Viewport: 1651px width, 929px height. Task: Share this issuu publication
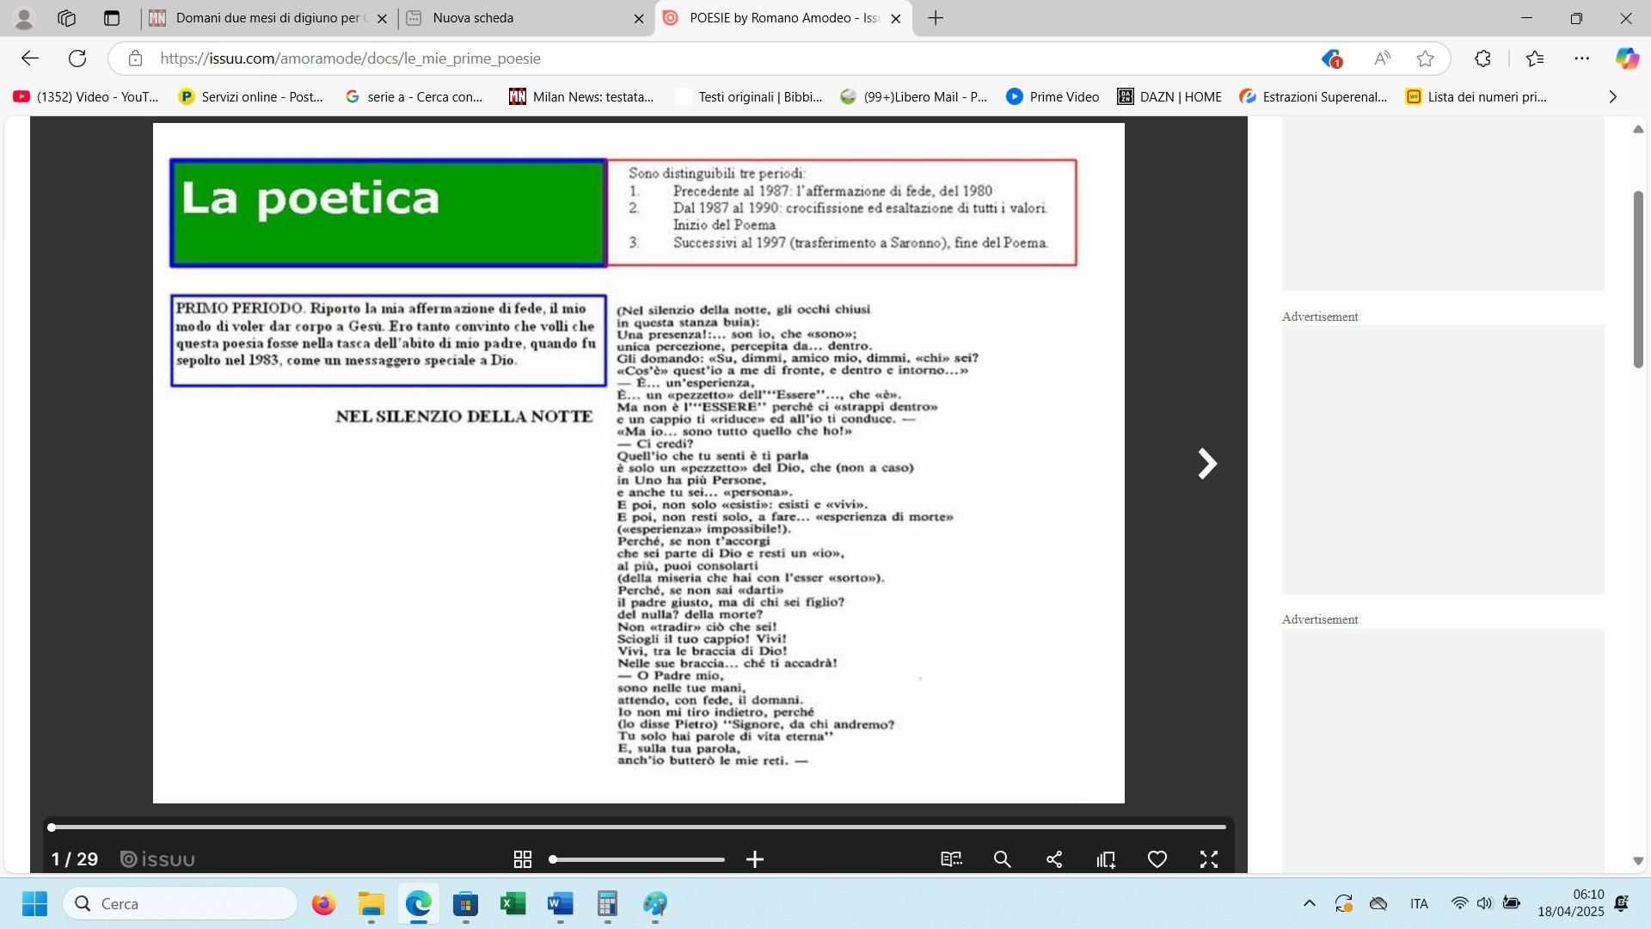click(x=1054, y=859)
